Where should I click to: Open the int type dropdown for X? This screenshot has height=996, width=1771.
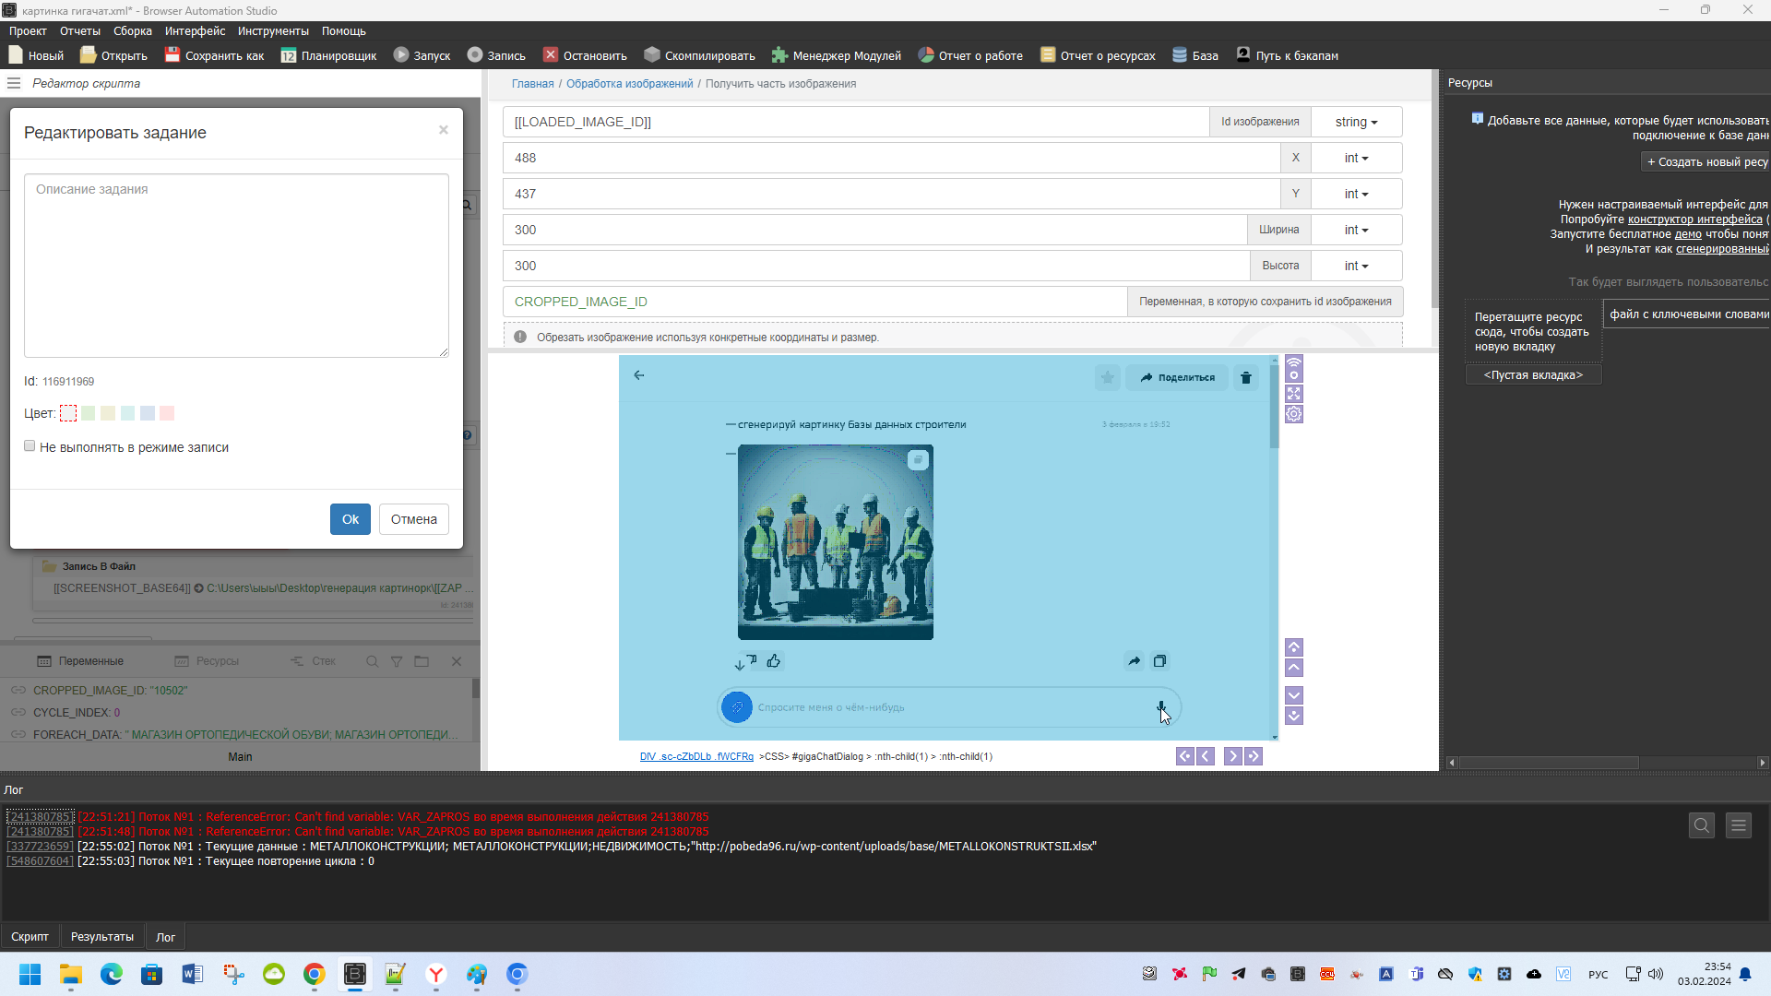tap(1356, 158)
